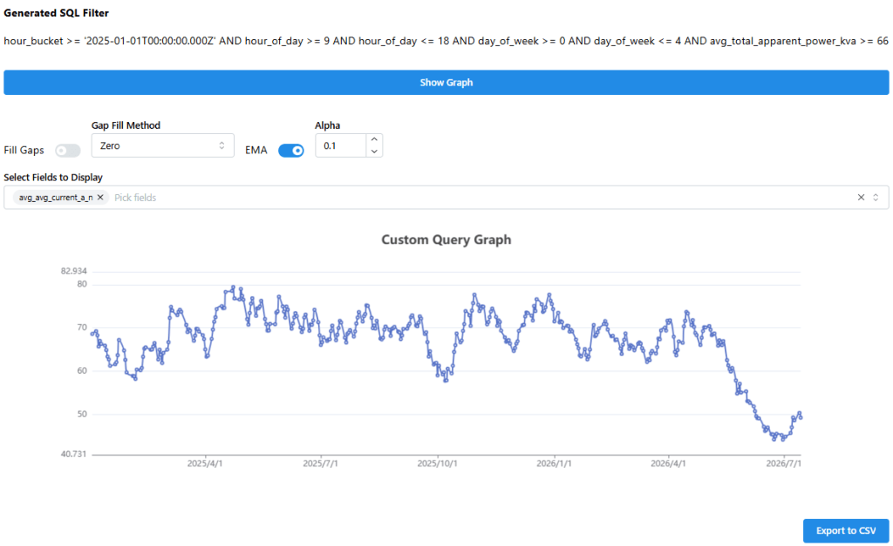Click the Pick fields input area
893x546 pixels.
tap(481, 198)
